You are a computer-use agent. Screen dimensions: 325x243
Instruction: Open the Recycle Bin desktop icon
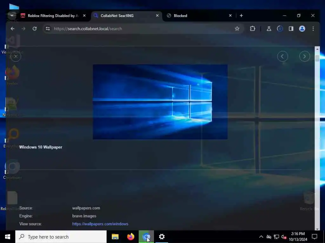pyautogui.click(x=309, y=200)
